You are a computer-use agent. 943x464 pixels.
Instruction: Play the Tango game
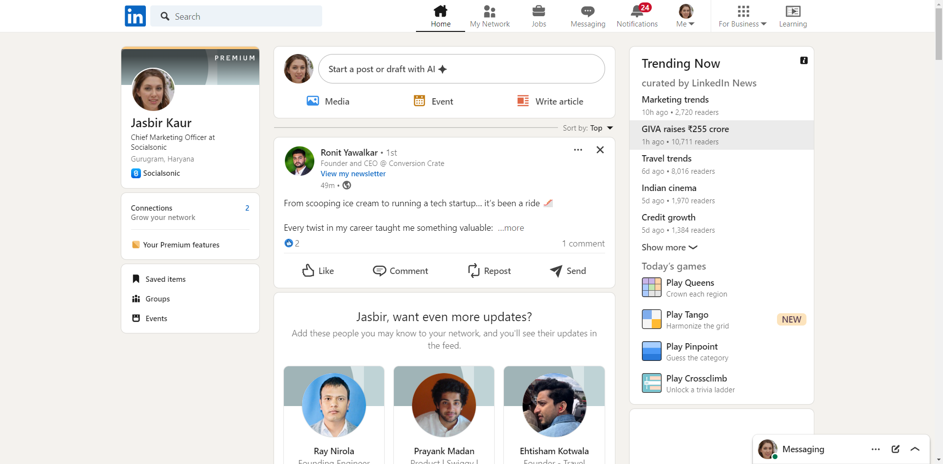coord(721,320)
